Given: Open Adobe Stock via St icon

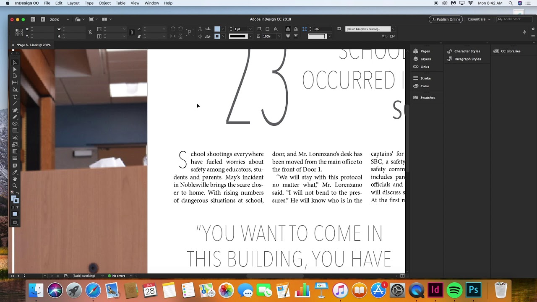Looking at the screenshot, I should [43, 19].
